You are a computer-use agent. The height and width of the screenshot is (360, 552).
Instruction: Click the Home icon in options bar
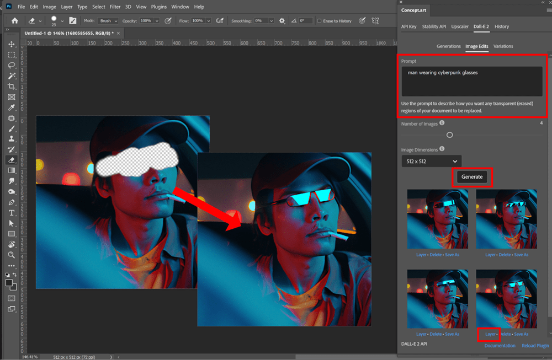[x=15, y=21]
